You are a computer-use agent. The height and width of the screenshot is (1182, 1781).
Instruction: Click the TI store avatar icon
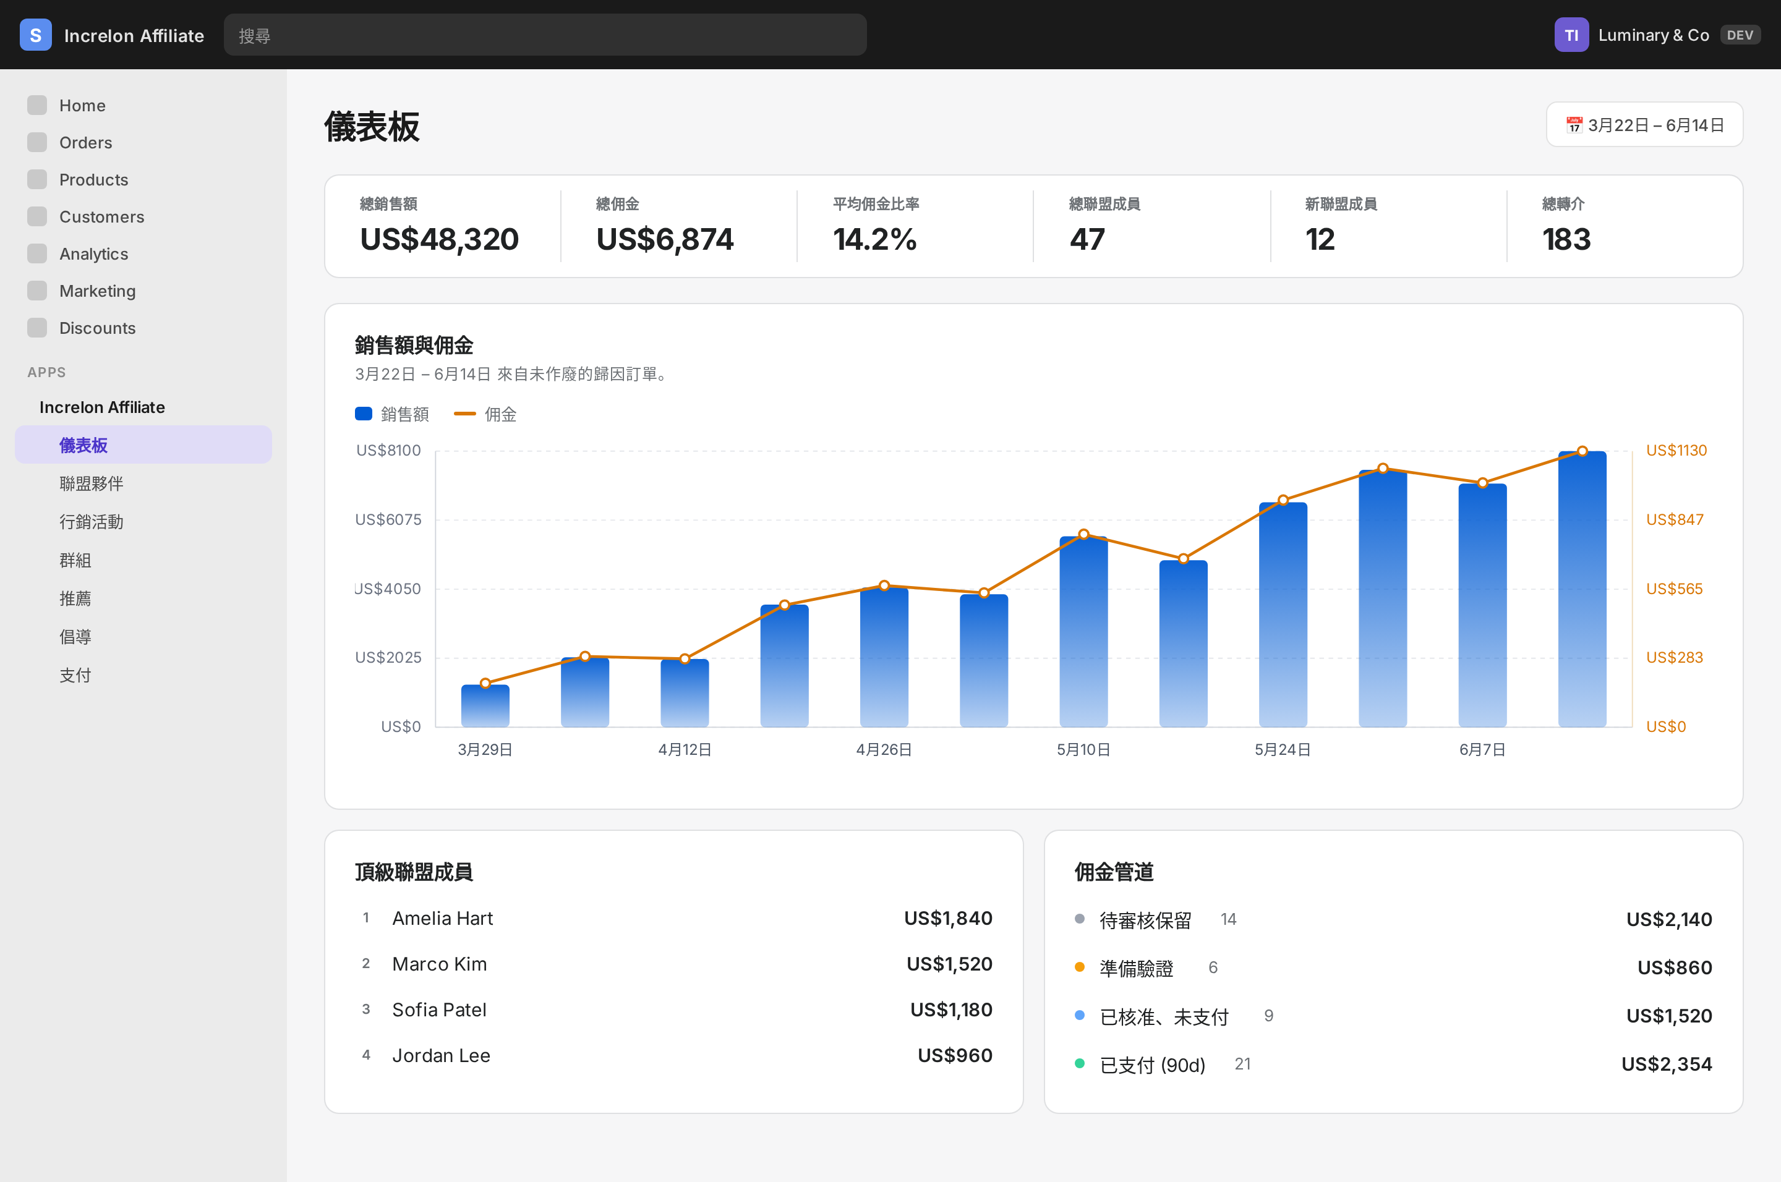point(1571,35)
